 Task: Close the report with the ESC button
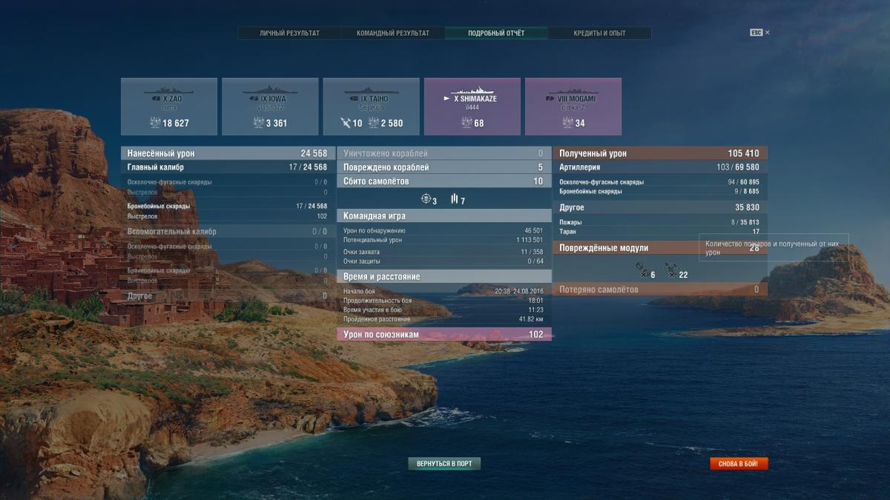pos(759,33)
